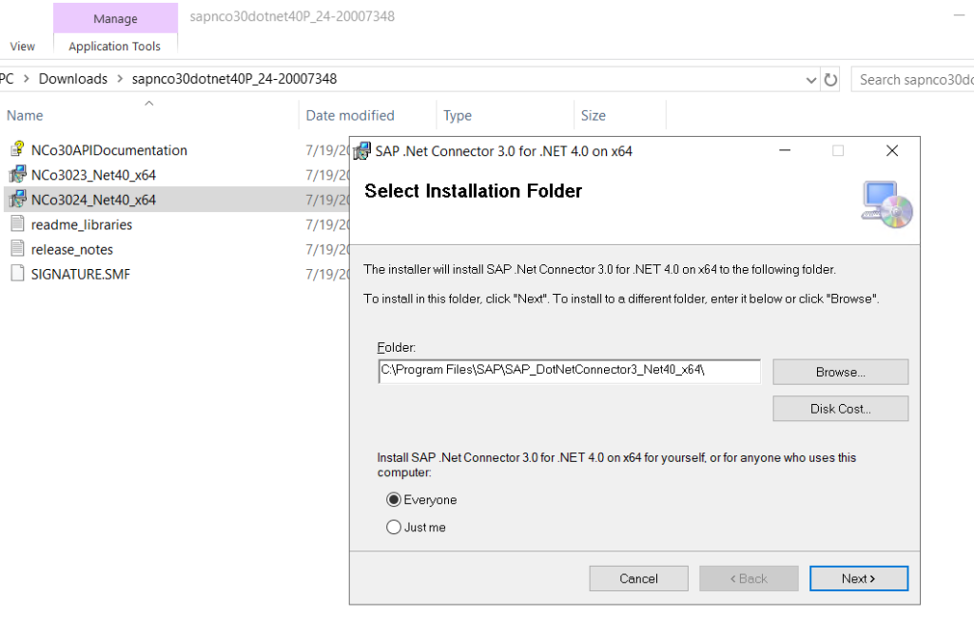
Task: Select the NCo30APIDocumentation file name
Action: point(109,150)
